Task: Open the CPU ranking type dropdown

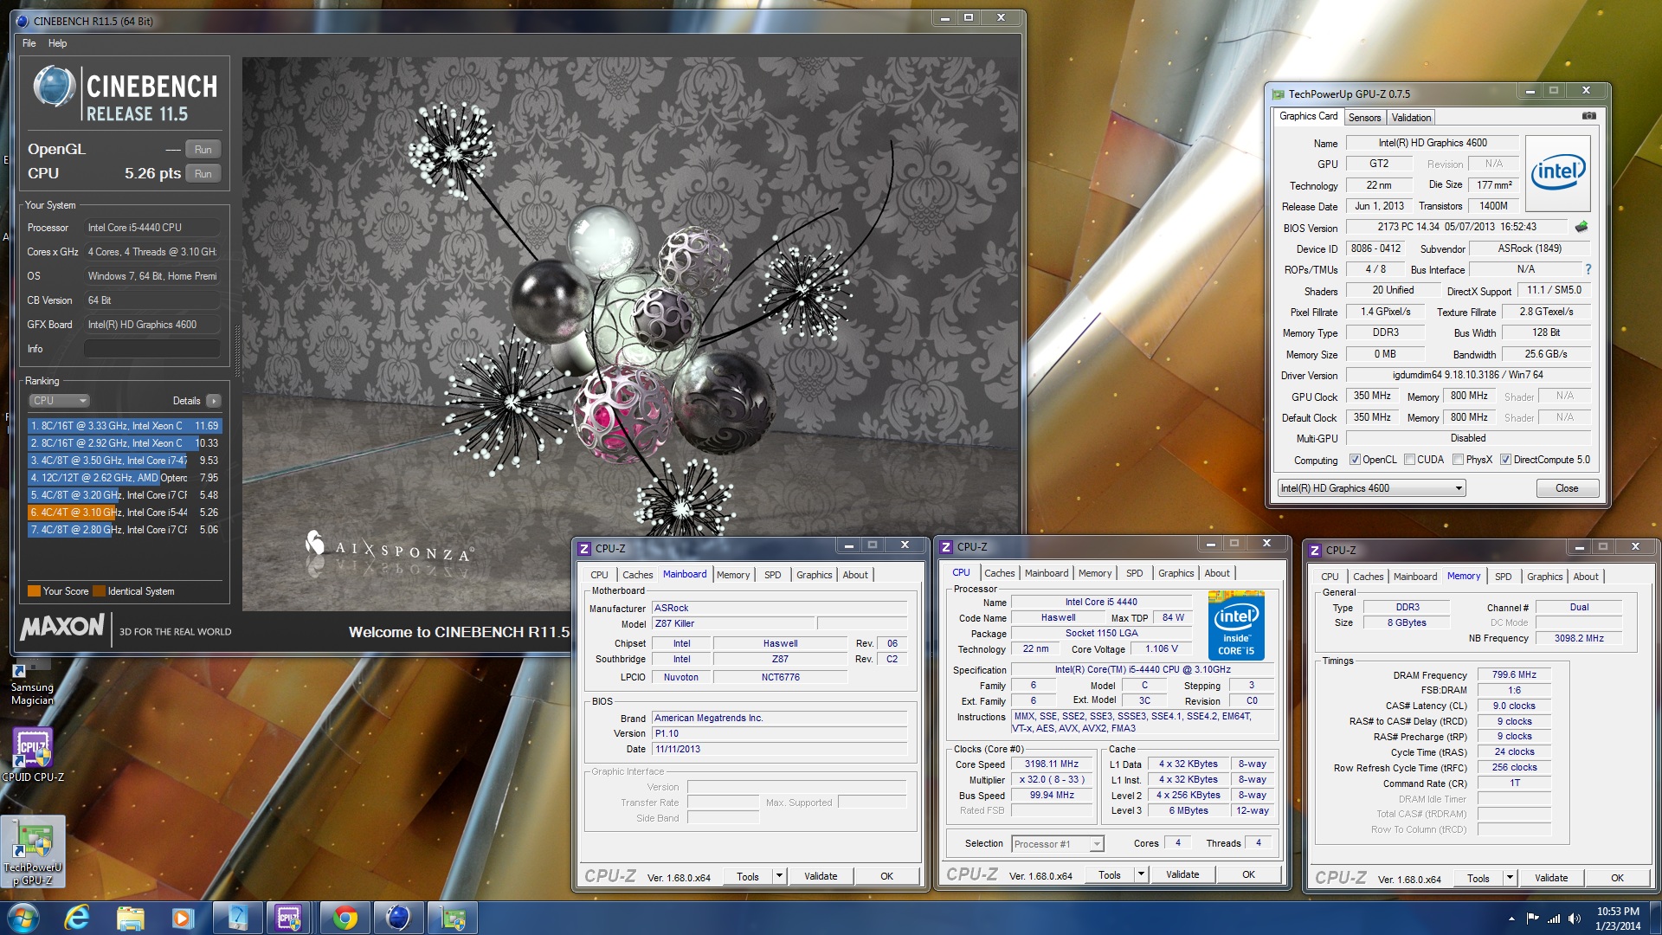Action: 59,401
